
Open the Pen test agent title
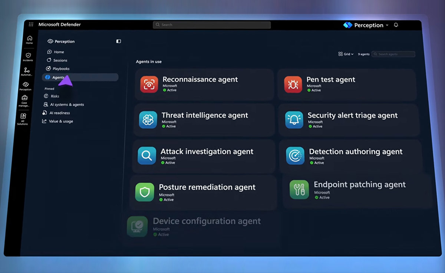tap(331, 79)
